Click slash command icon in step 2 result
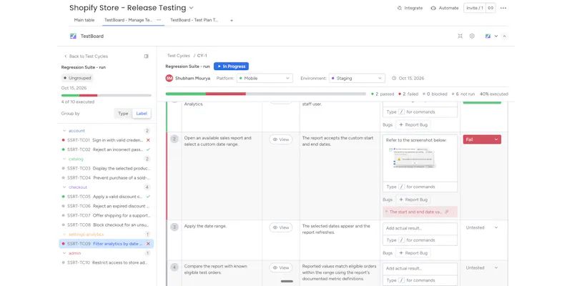This screenshot has height=286, width=572. (x=401, y=187)
